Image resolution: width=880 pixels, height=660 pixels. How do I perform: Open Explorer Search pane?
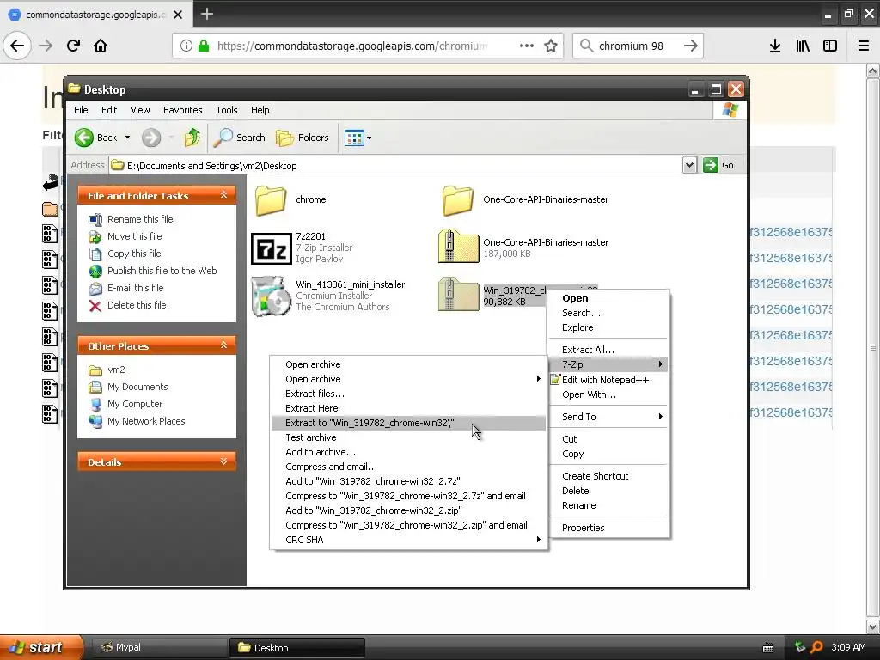coord(240,137)
